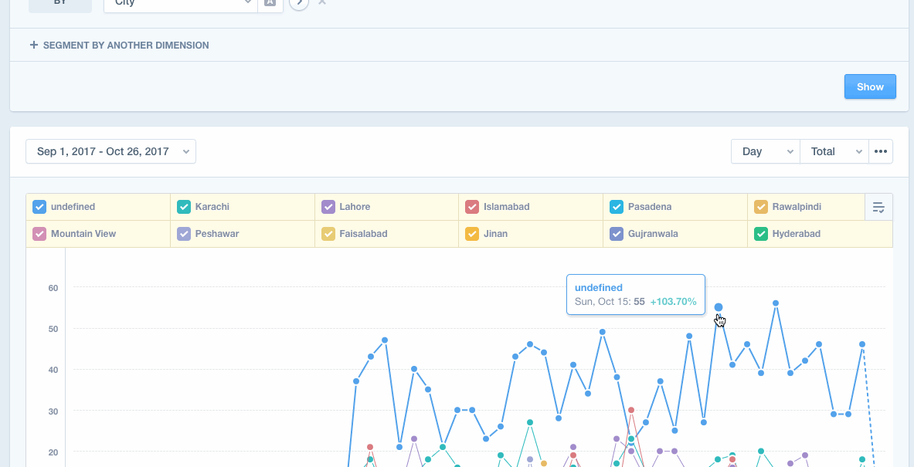Open the City dimension dropdown
The width and height of the screenshot is (914, 467).
(x=180, y=3)
